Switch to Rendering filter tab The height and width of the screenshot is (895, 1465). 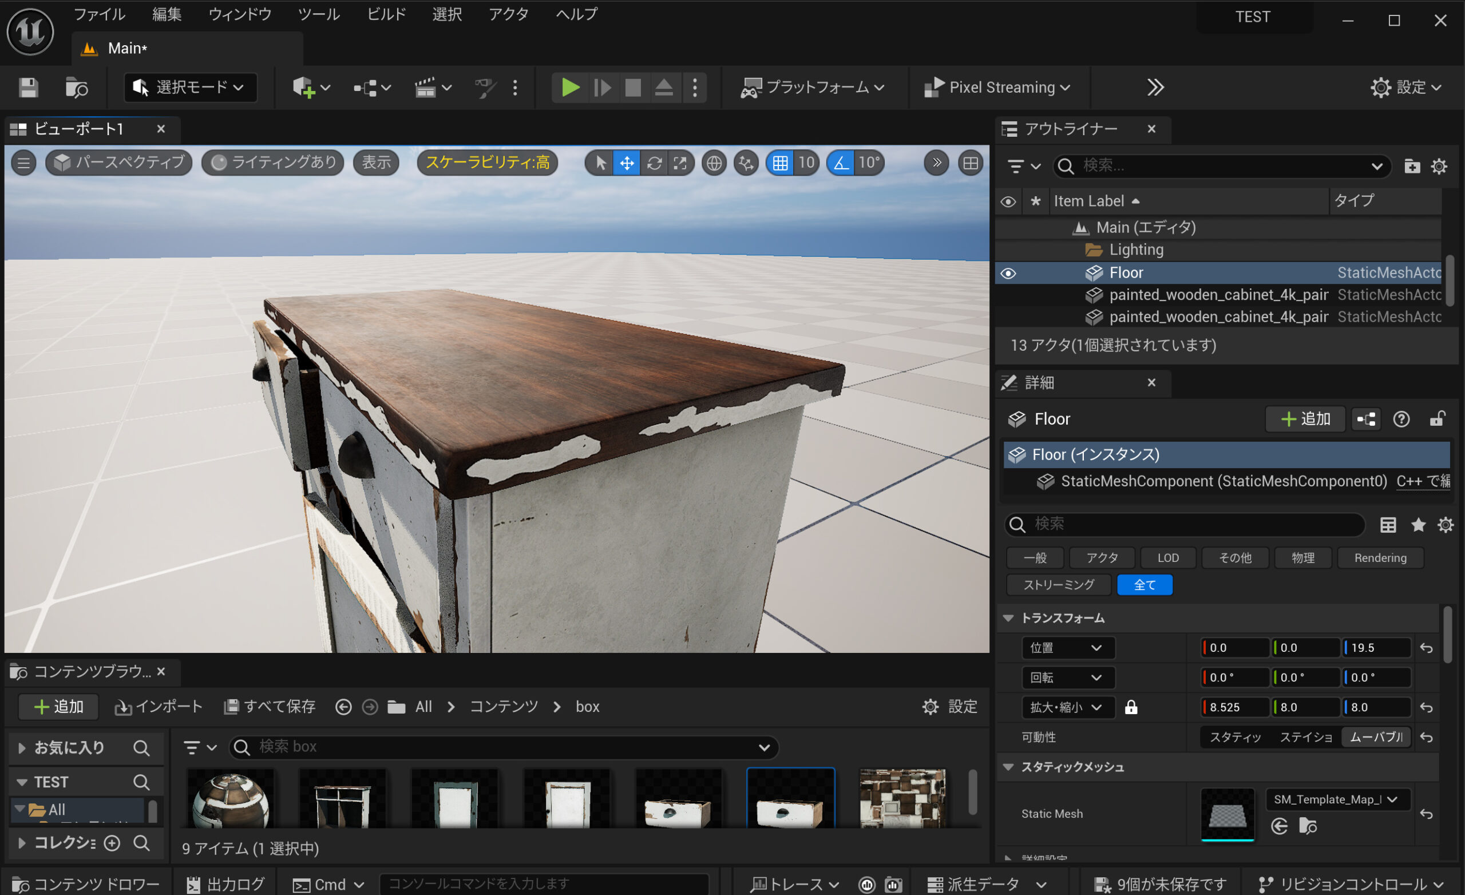coord(1380,558)
